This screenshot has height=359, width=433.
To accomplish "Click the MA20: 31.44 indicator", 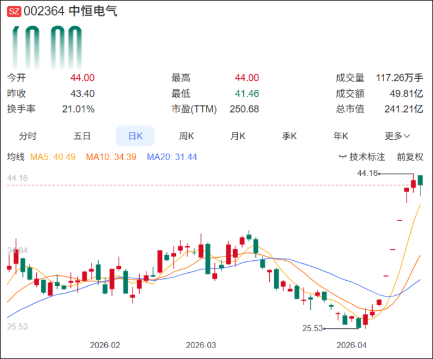I will [x=172, y=157].
